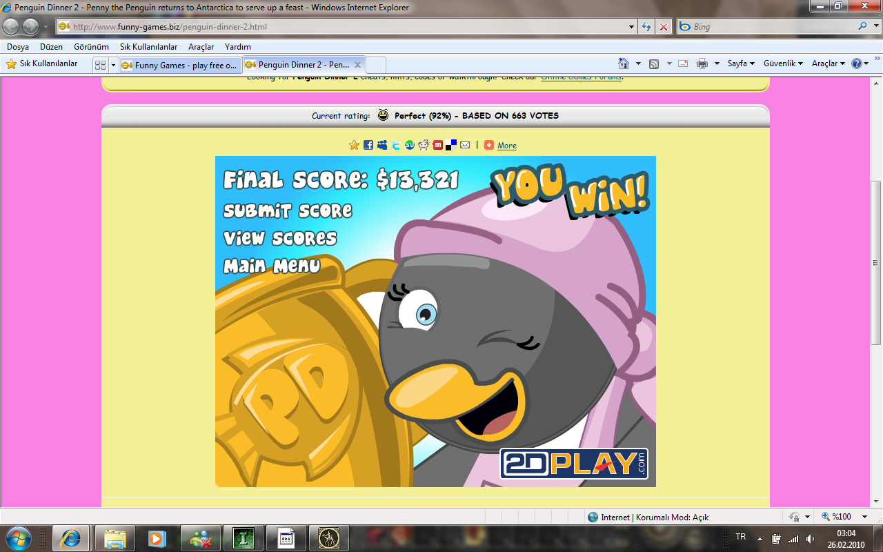Click the TR language indicator in taskbar

tap(741, 537)
